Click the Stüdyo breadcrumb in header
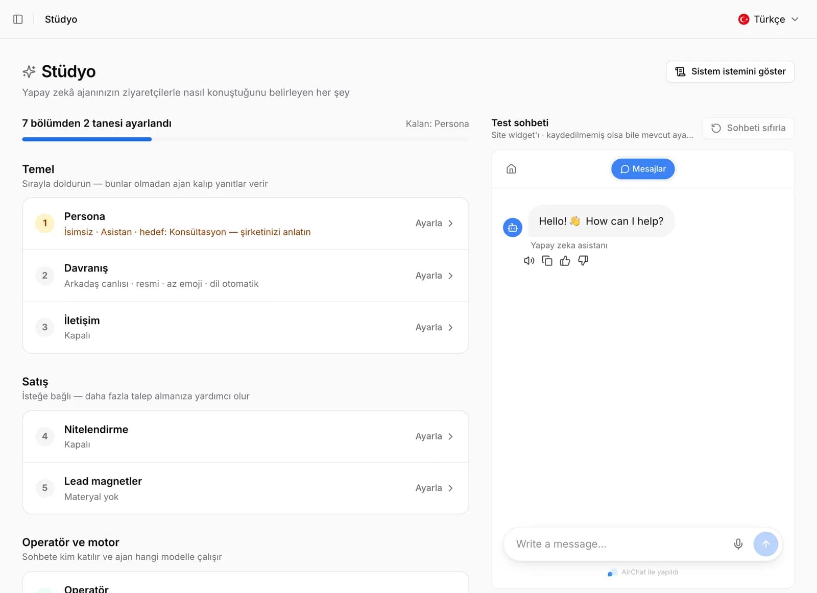Screen dimensions: 817x593 [61, 19]
